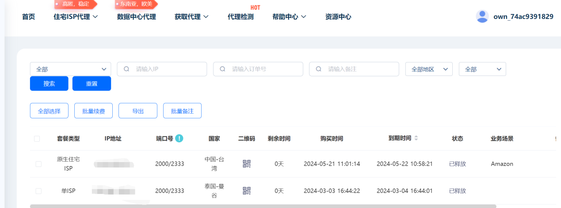Screen dimensions: 561x208
Task: Focus the 请输入订单号 input field
Action: 258,69
